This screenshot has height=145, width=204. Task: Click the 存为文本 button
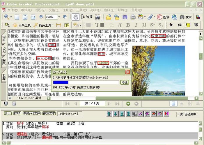49,114
